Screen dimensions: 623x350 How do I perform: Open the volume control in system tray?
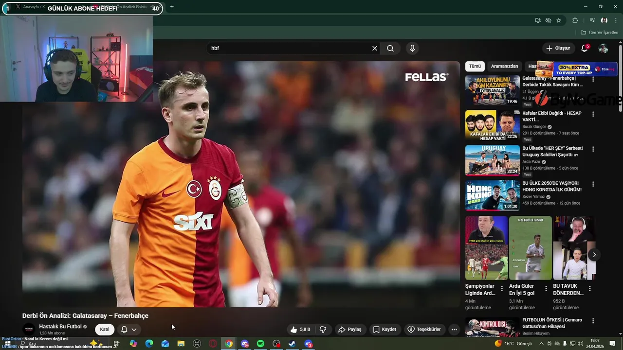coord(580,344)
